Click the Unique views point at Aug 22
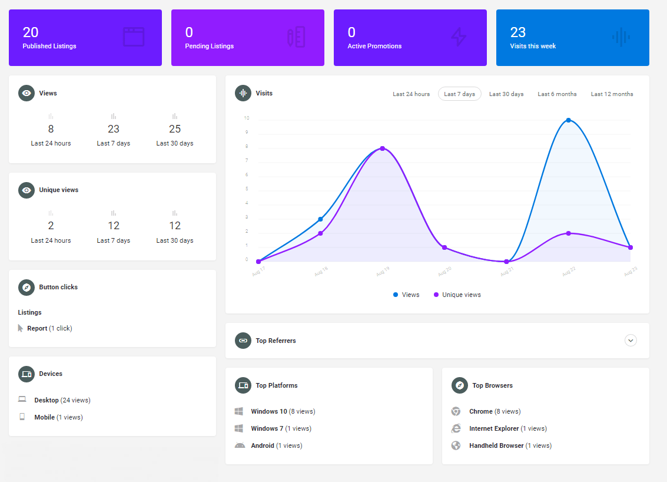This screenshot has height=482, width=667. (568, 233)
